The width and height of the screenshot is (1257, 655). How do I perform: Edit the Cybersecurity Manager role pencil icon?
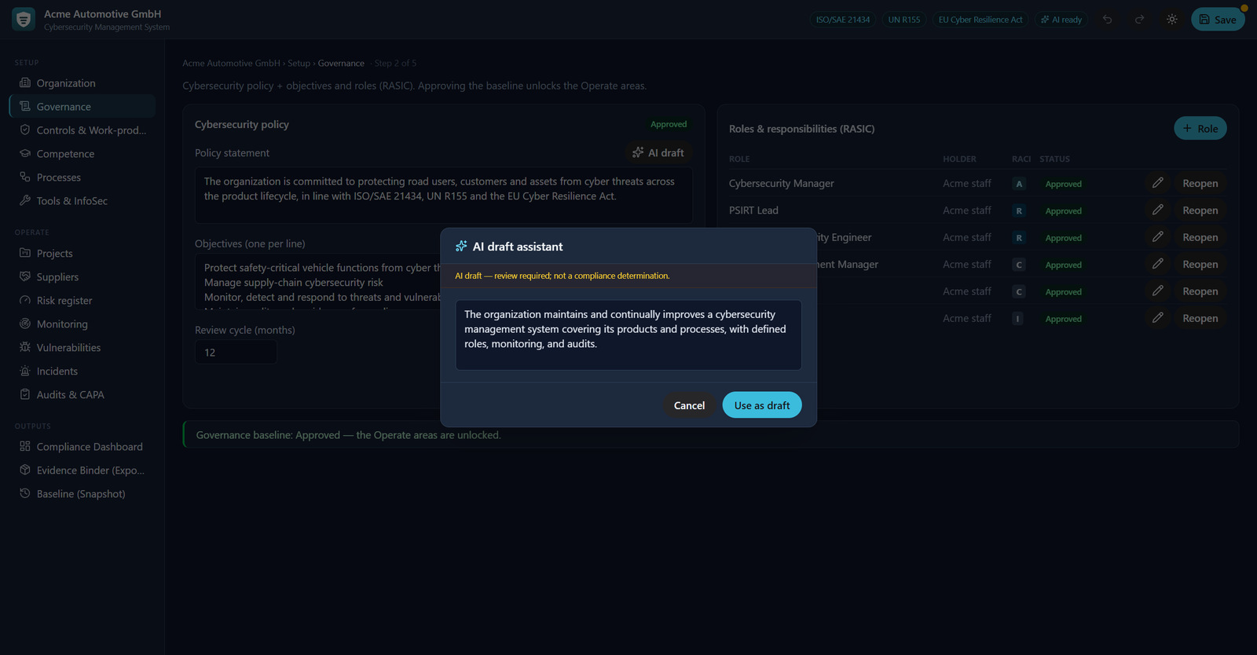[1157, 183]
